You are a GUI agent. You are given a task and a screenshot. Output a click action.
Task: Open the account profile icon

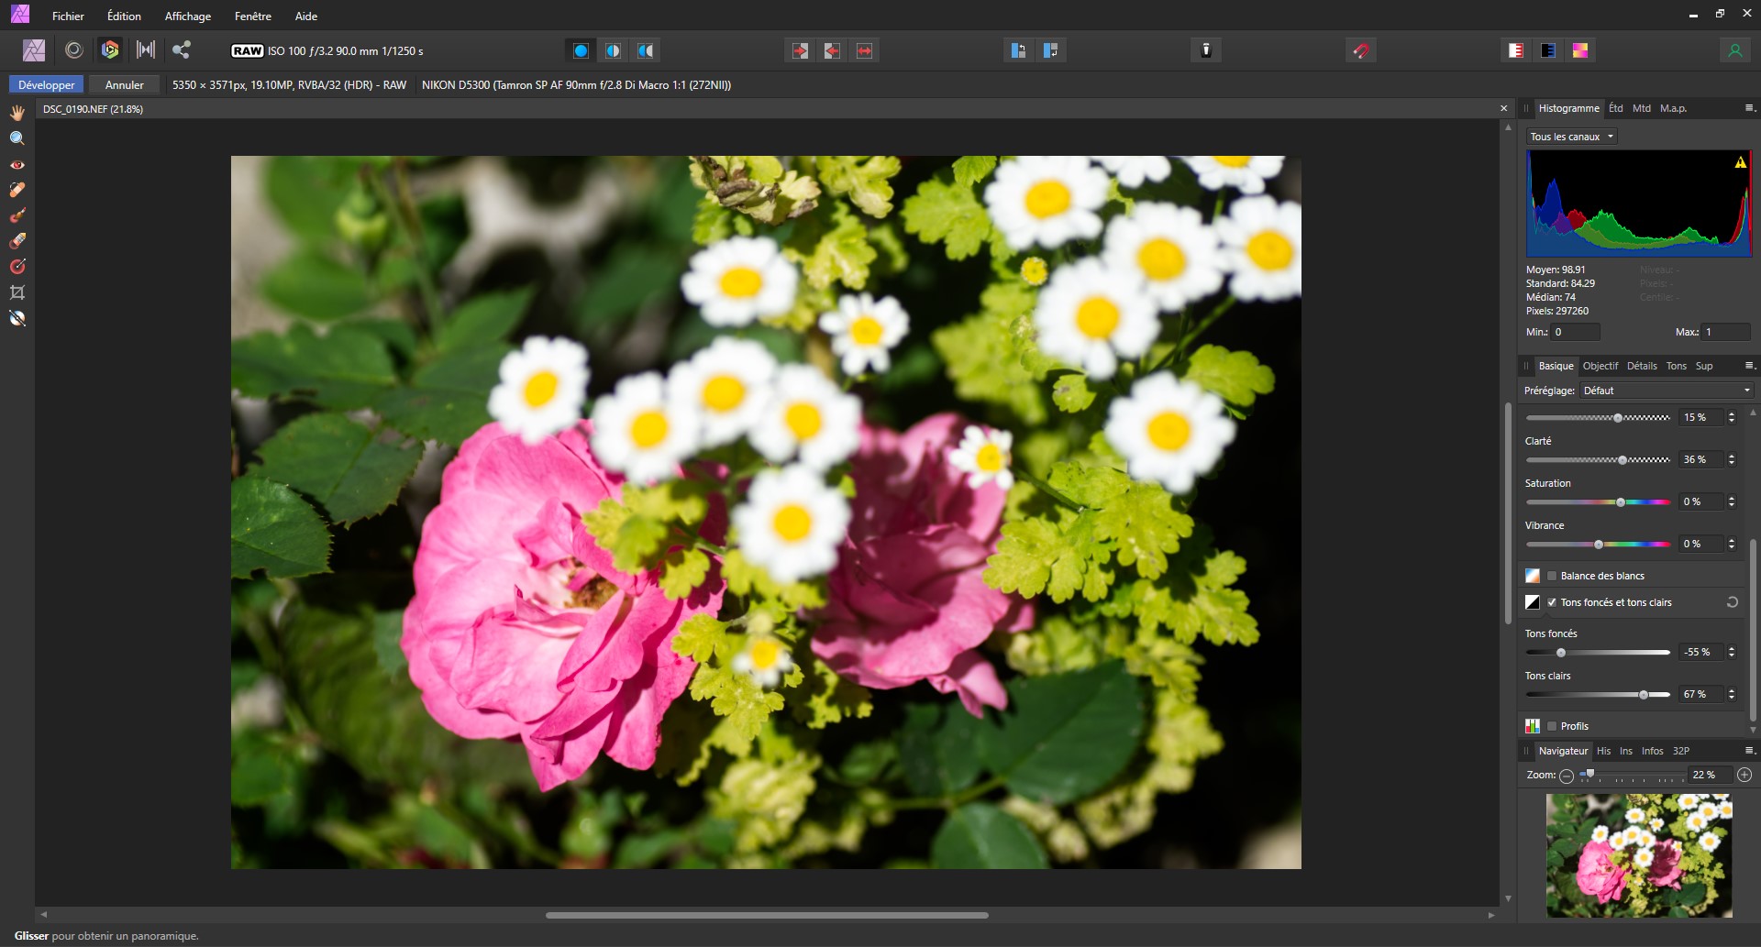1734,50
